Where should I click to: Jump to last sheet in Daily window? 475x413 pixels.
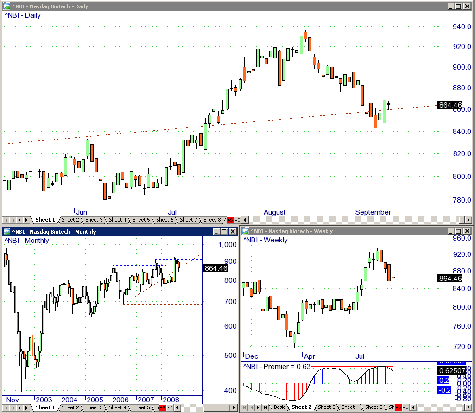[x=27, y=220]
